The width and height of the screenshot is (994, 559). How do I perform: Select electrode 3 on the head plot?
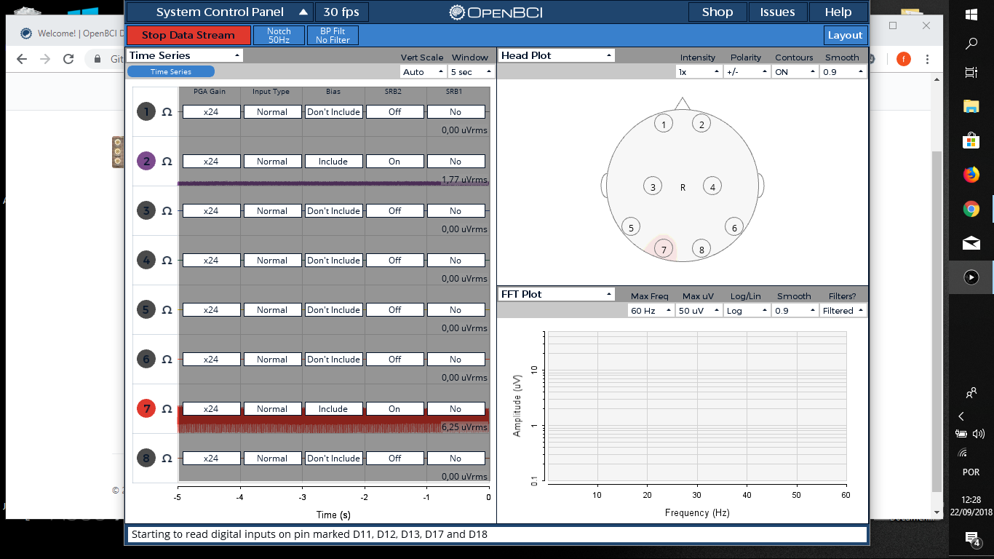(x=653, y=186)
